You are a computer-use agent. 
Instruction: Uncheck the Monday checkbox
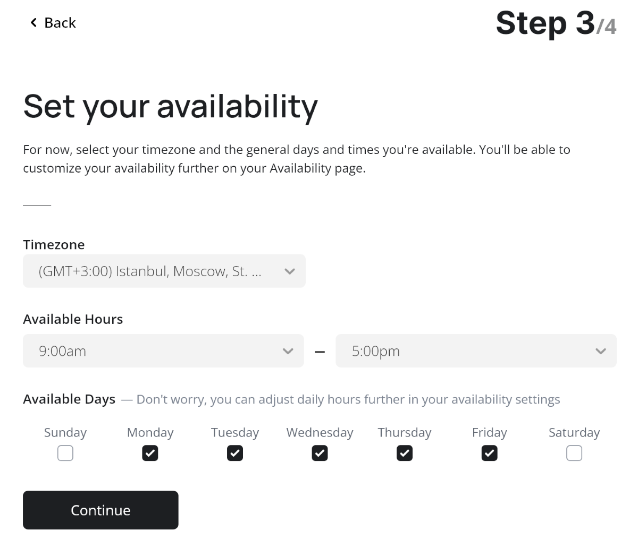(x=150, y=454)
